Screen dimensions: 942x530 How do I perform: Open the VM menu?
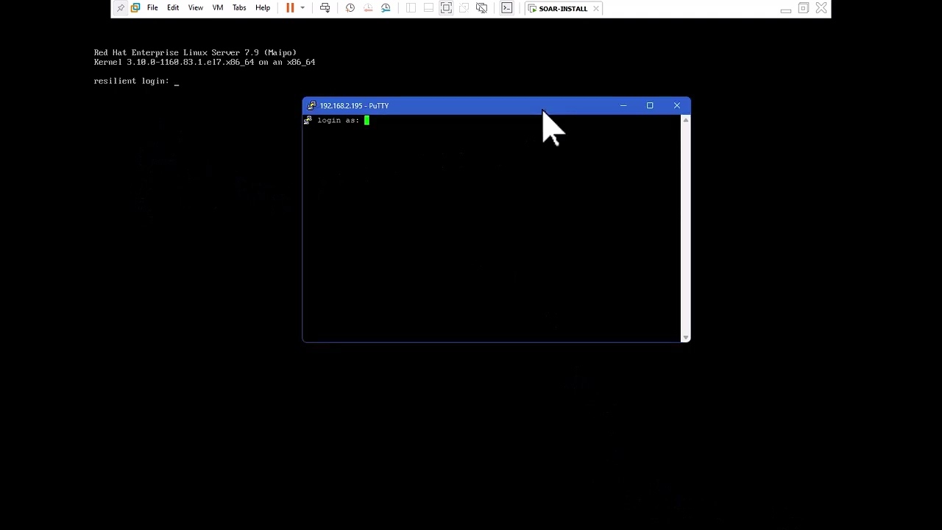coord(218,8)
